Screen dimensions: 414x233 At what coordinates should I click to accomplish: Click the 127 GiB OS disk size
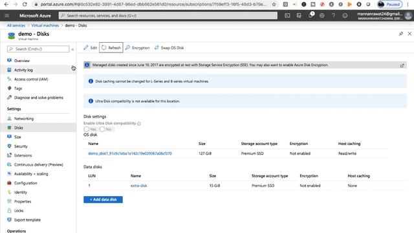205,153
